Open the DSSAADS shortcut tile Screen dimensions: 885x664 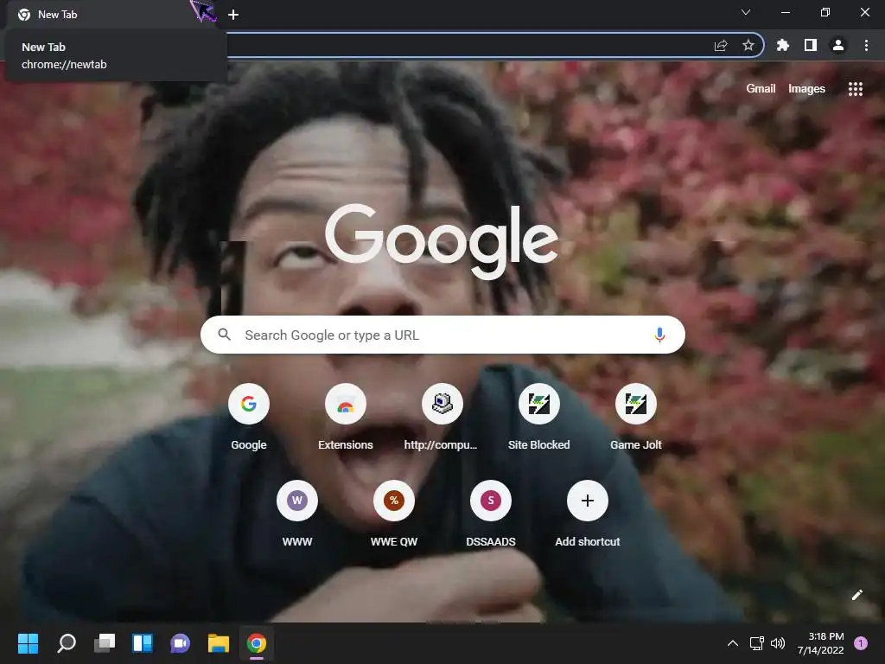click(x=491, y=514)
